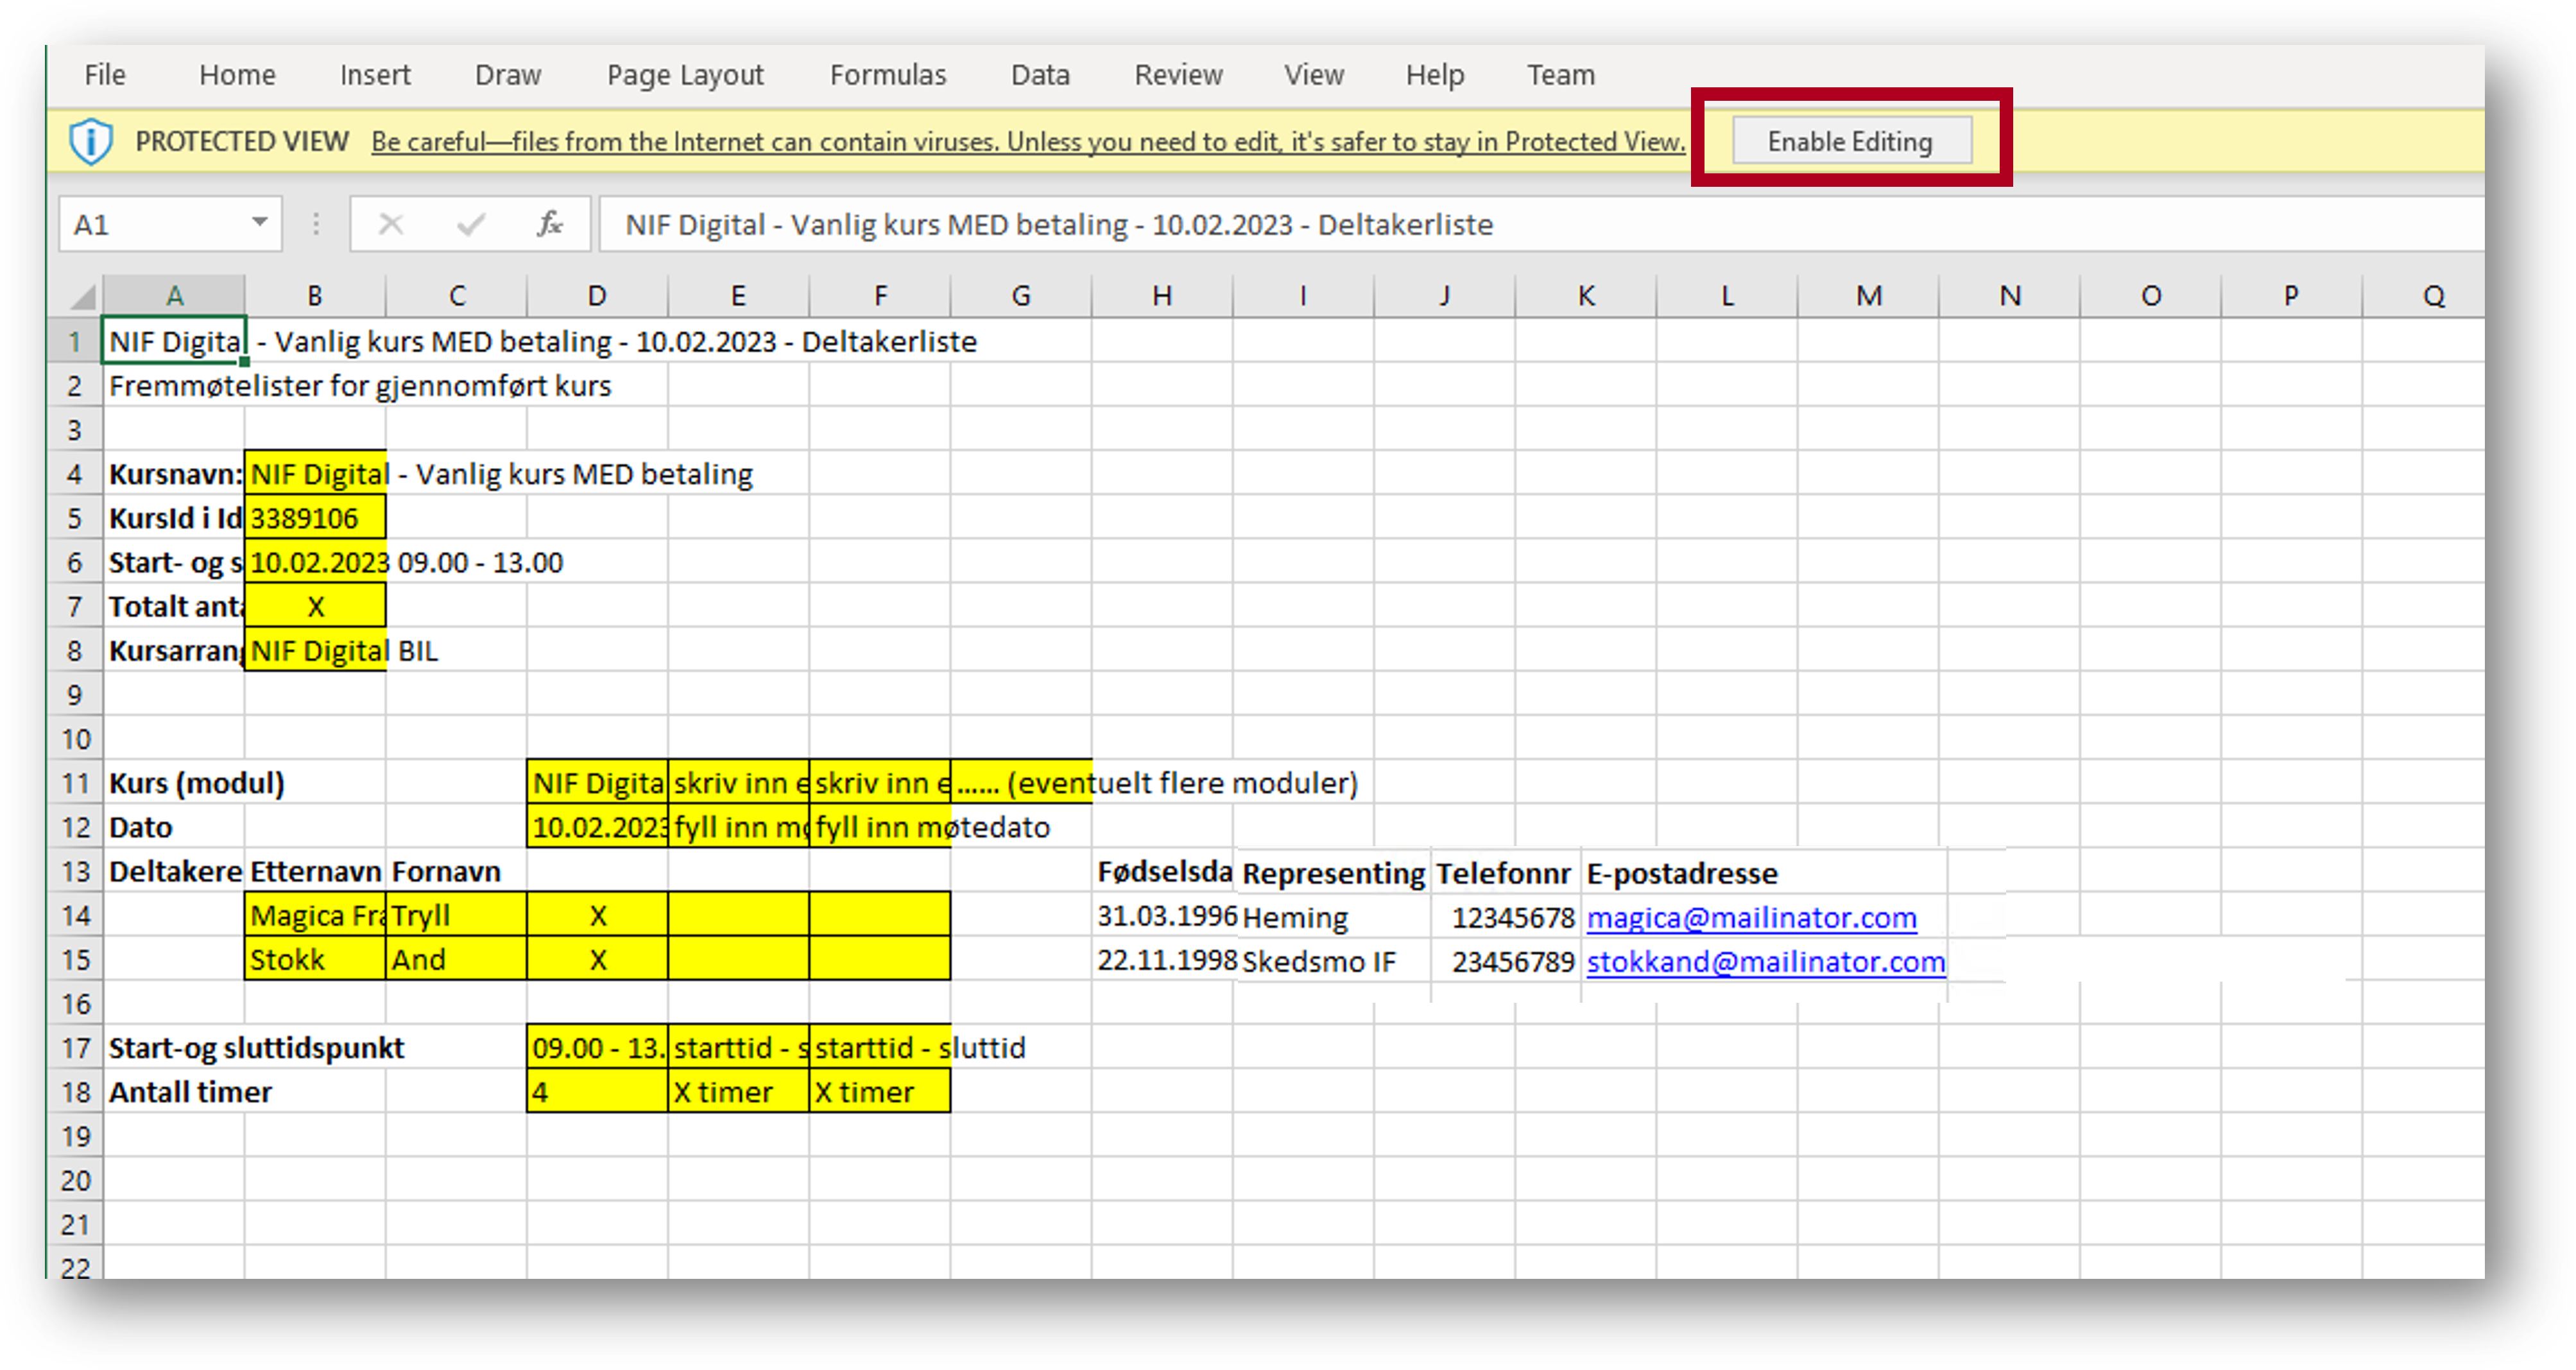Open the Review tab

point(1178,75)
